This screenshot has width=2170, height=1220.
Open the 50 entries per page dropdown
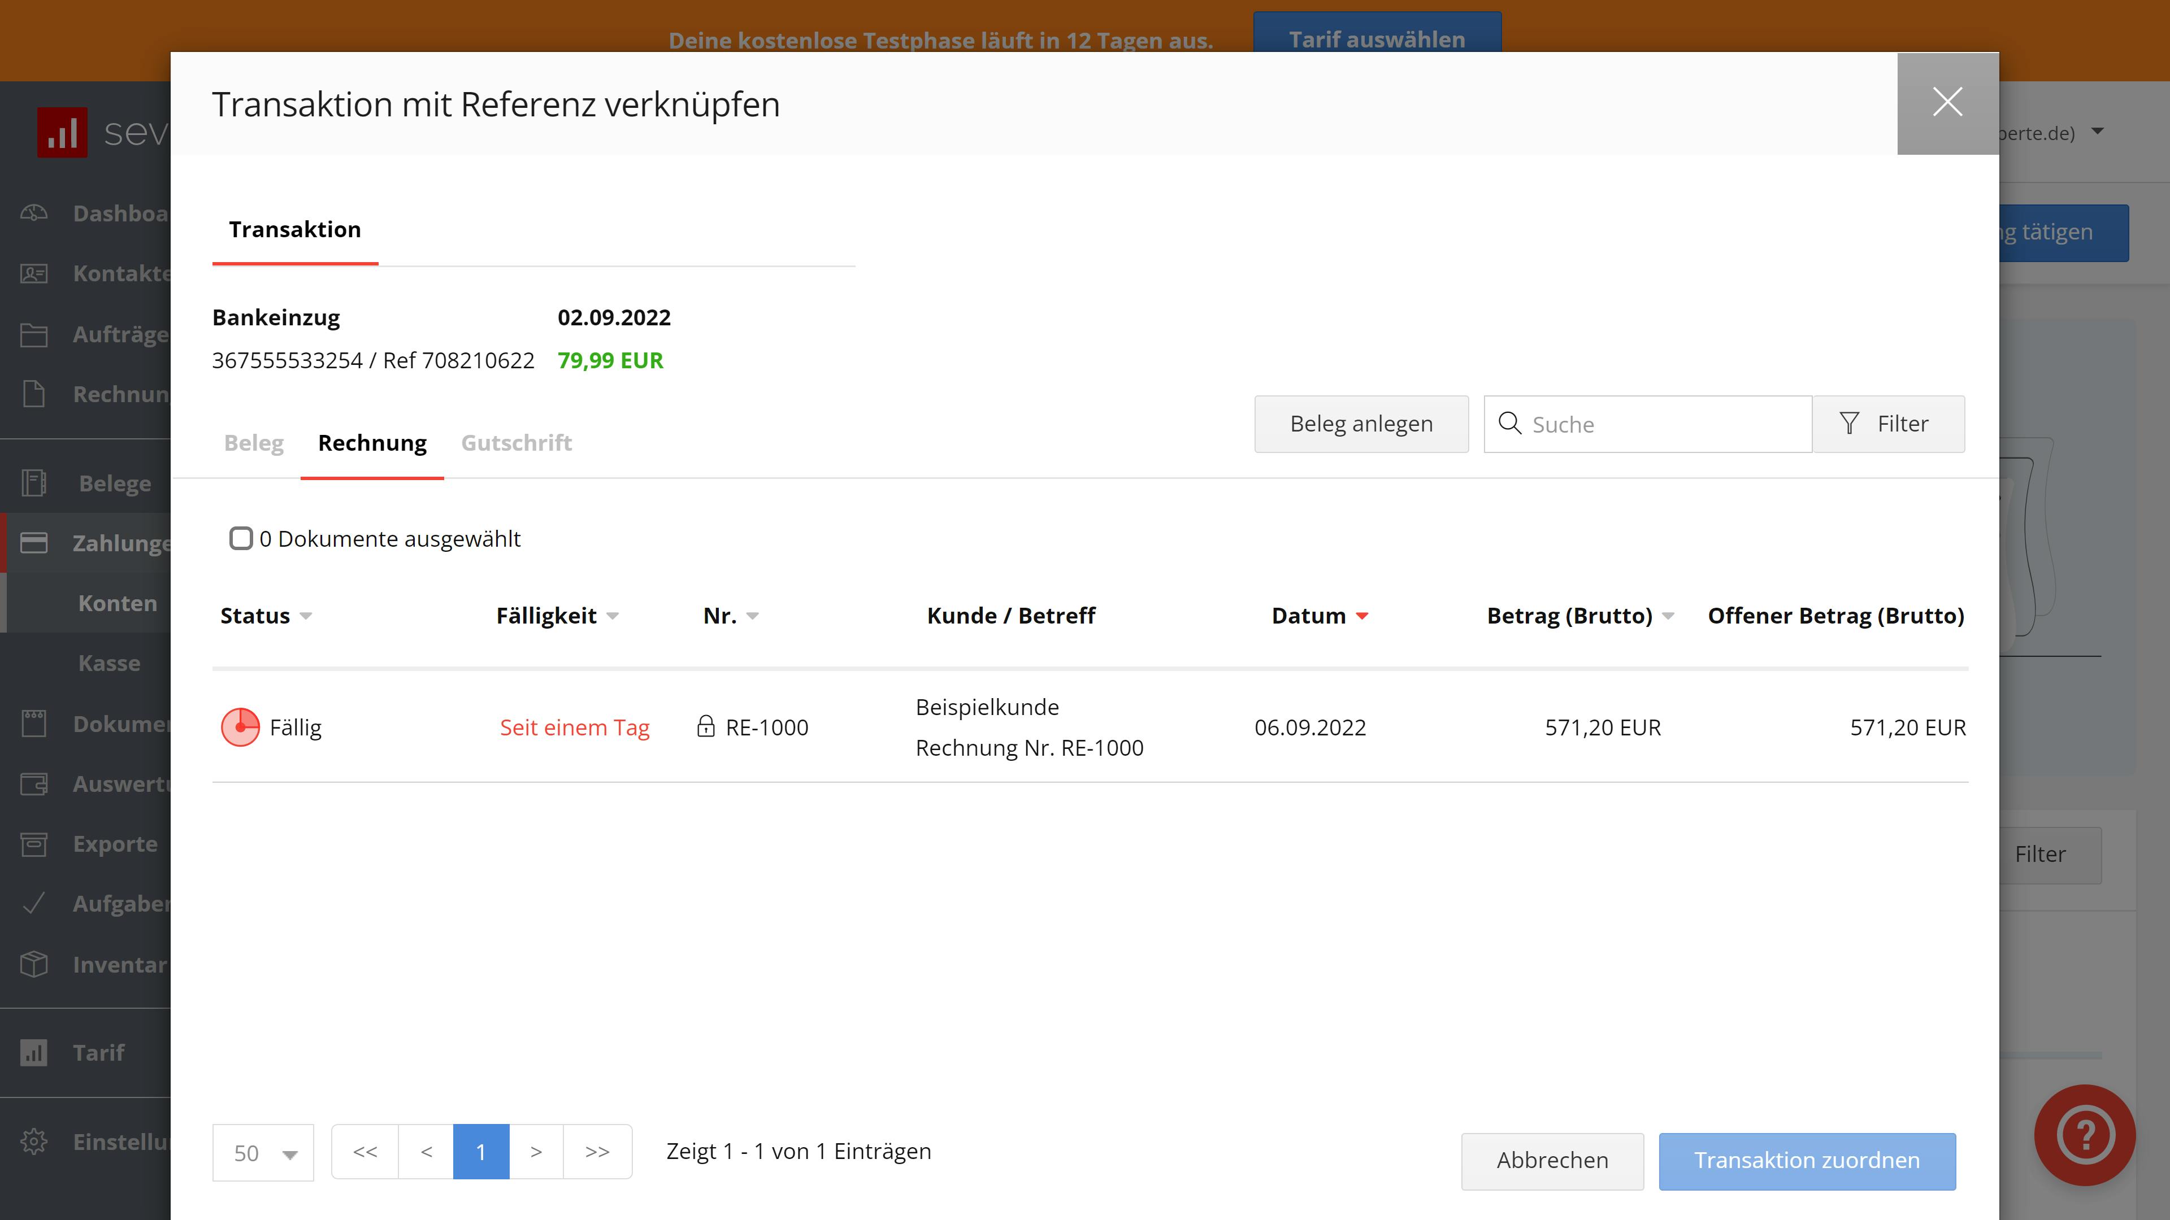point(263,1153)
